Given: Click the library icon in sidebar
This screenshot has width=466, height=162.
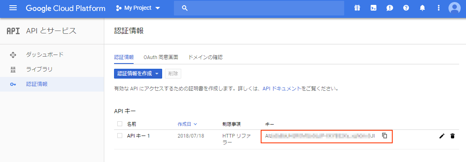Looking at the screenshot, I should click(x=13, y=70).
